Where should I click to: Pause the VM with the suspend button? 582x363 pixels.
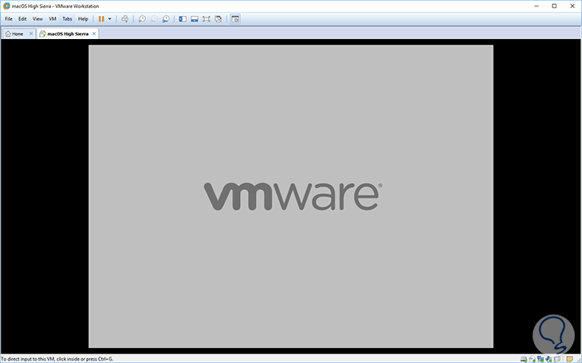[x=101, y=19]
